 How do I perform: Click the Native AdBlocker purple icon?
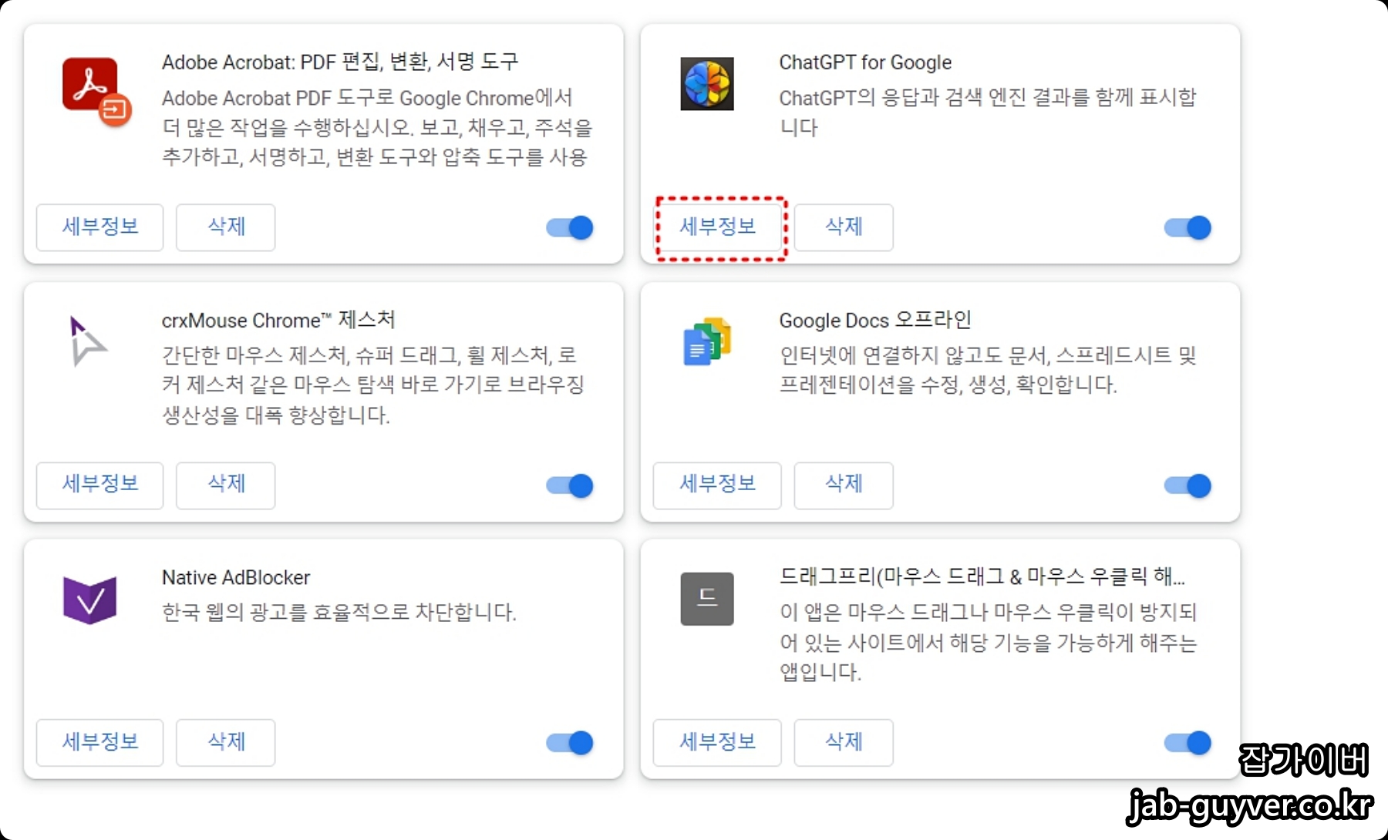click(89, 600)
